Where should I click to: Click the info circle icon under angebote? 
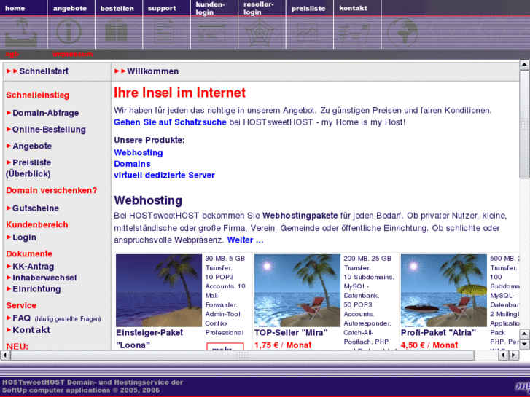tap(69, 32)
